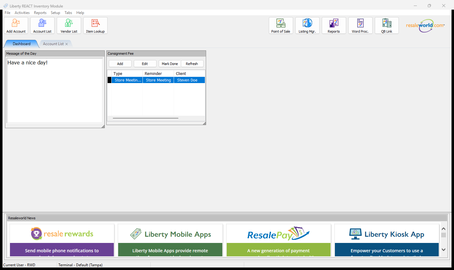Viewport: 454px width, 270px height.
Task: Click the news panel scroll down arrow
Action: (444, 249)
